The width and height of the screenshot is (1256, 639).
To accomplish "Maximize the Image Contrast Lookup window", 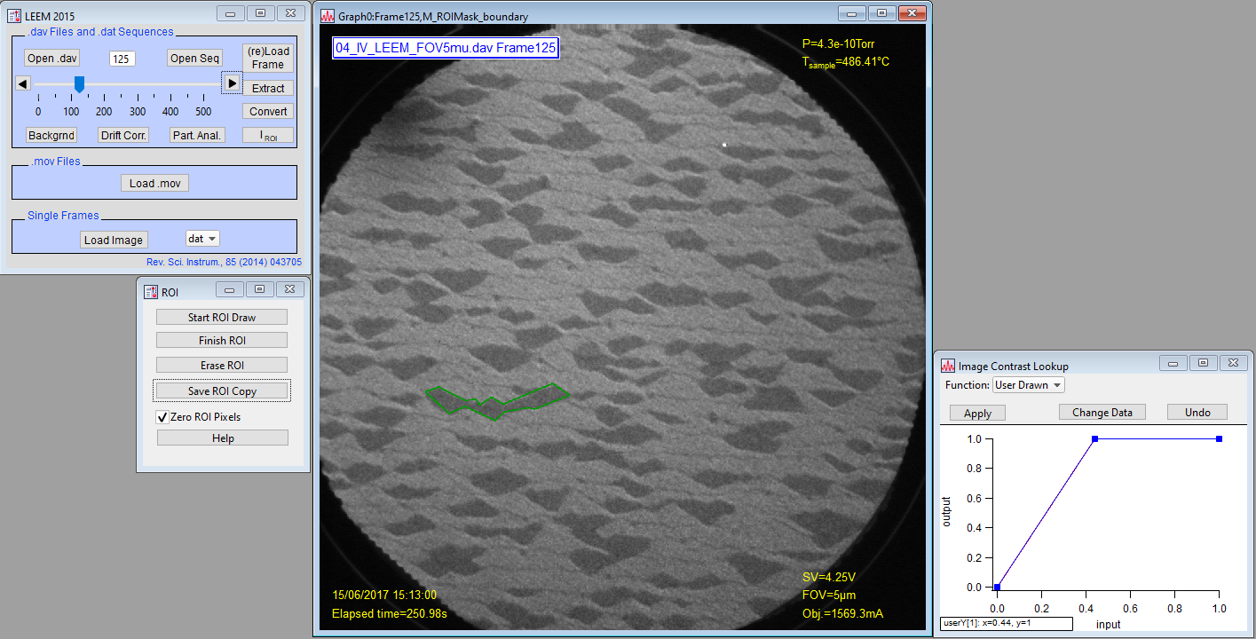I will tap(1203, 364).
